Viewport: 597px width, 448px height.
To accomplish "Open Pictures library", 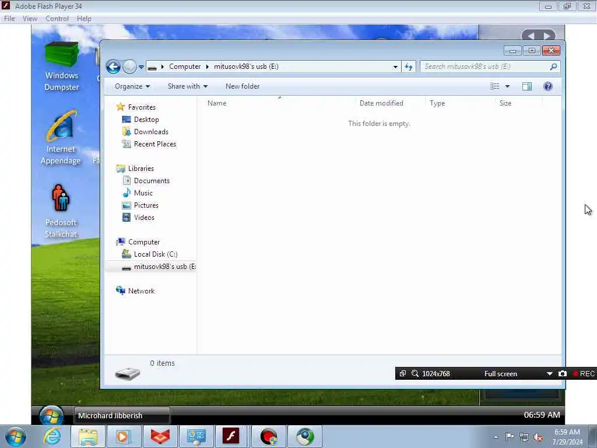I will click(x=146, y=205).
